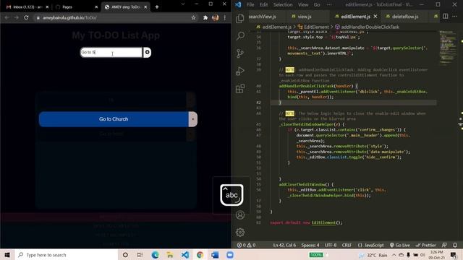
Task: Open Task View from taskbar
Action: coord(140,255)
